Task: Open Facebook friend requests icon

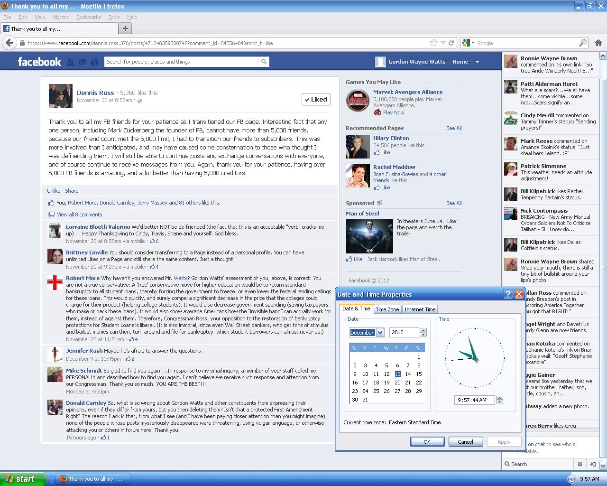Action: coord(71,62)
